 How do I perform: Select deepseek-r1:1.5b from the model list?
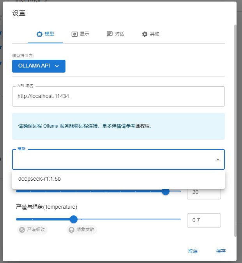click(118, 179)
